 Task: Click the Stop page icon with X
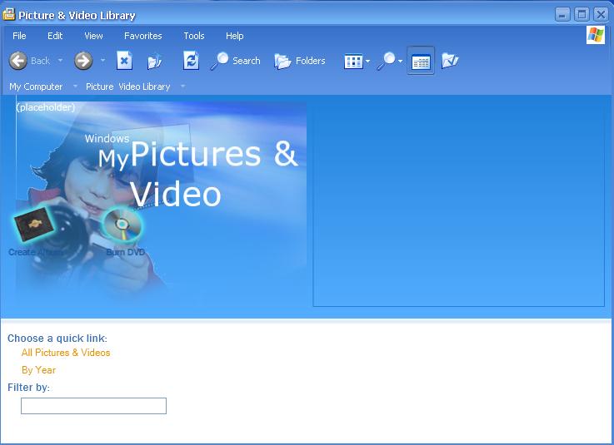(x=124, y=61)
